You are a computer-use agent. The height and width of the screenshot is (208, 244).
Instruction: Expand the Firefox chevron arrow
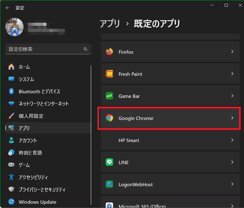pos(232,52)
